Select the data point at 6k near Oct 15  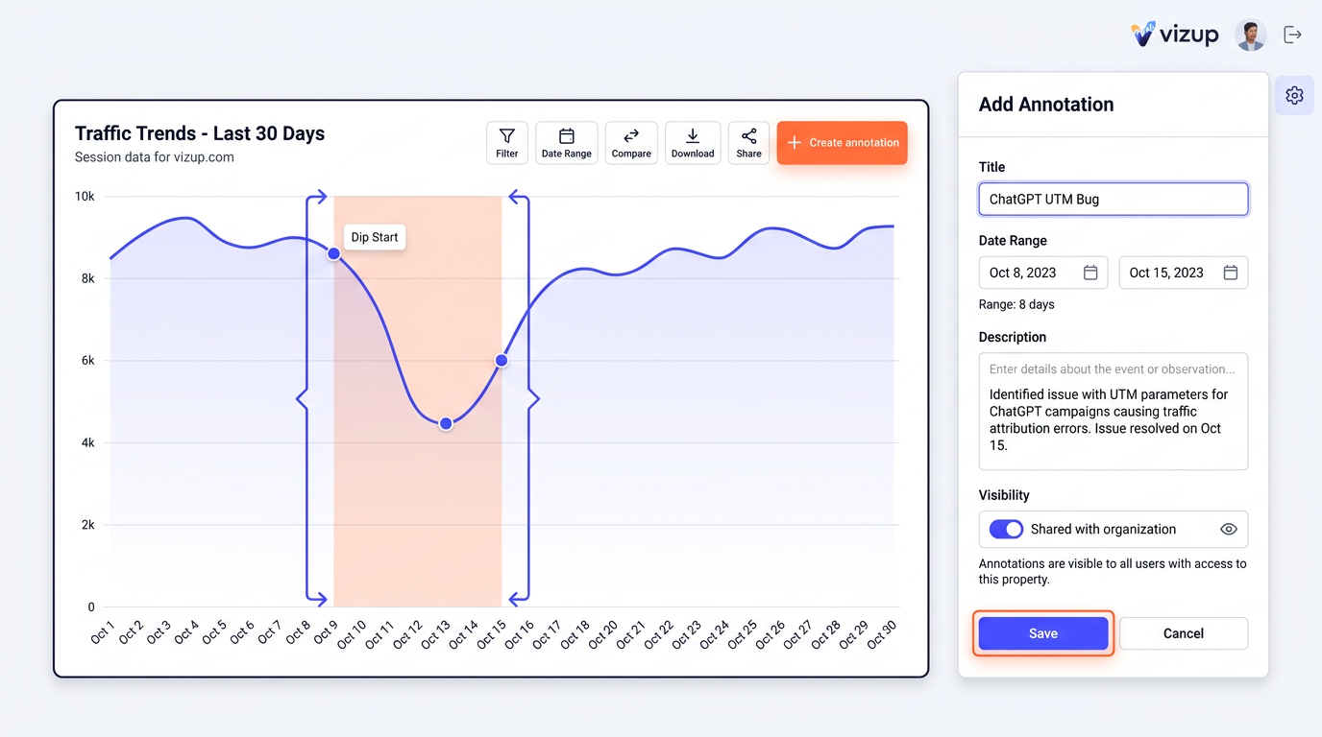point(502,361)
